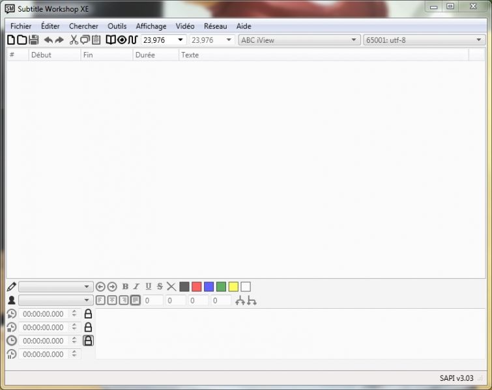The height and width of the screenshot is (390, 492).
Task: Go to next subtitle right-arrow circle
Action: coord(112,287)
